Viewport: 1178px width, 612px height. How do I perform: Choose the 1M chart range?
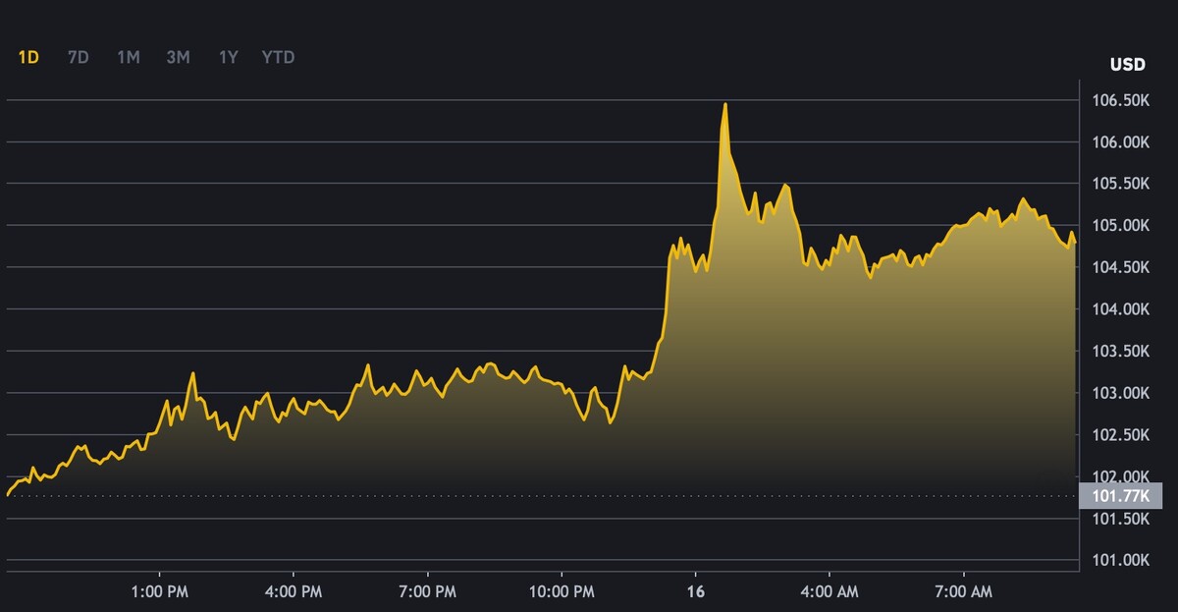pyautogui.click(x=128, y=57)
